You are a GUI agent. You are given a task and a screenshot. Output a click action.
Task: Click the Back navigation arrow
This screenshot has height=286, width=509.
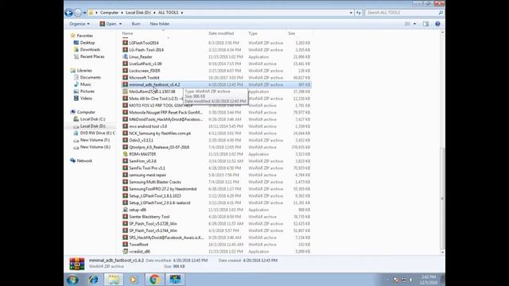click(x=69, y=13)
